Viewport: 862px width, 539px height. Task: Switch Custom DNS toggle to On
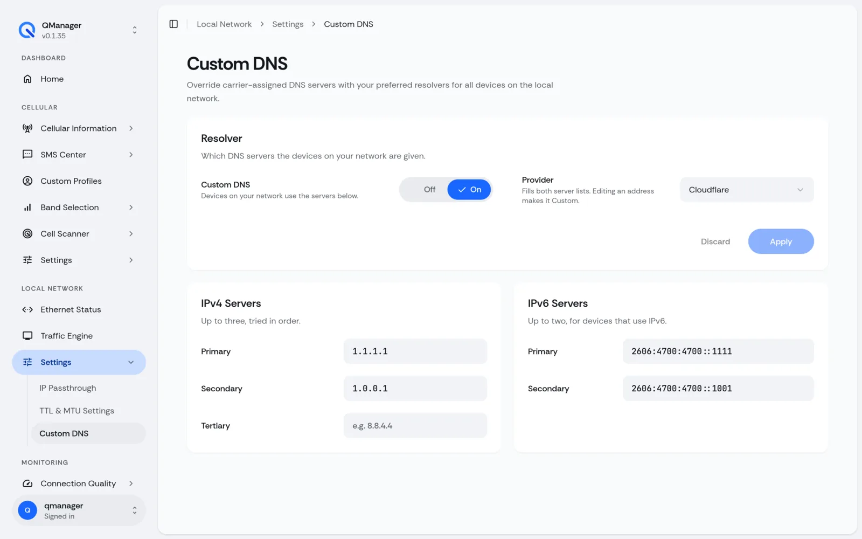pos(469,190)
